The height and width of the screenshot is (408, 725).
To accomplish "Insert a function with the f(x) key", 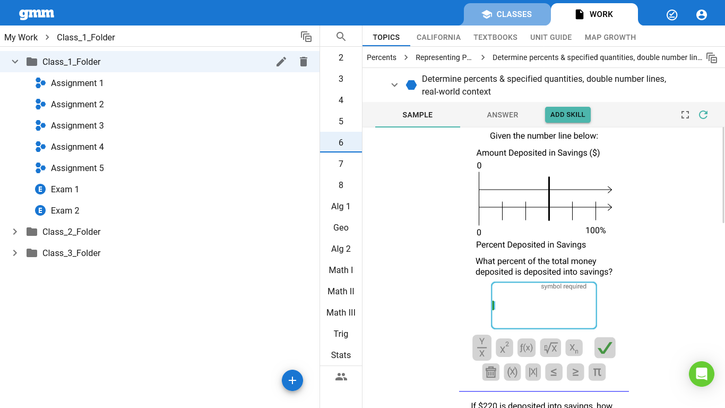I will coord(526,348).
